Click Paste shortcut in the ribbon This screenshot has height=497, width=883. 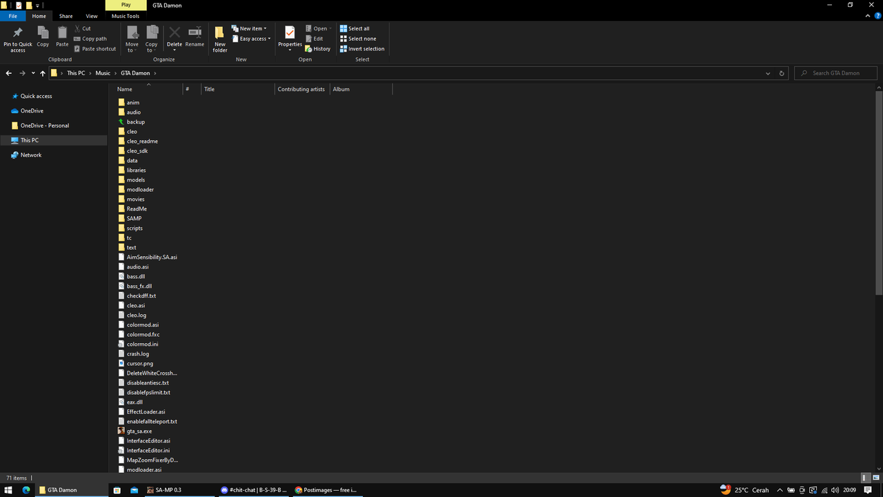tap(95, 49)
